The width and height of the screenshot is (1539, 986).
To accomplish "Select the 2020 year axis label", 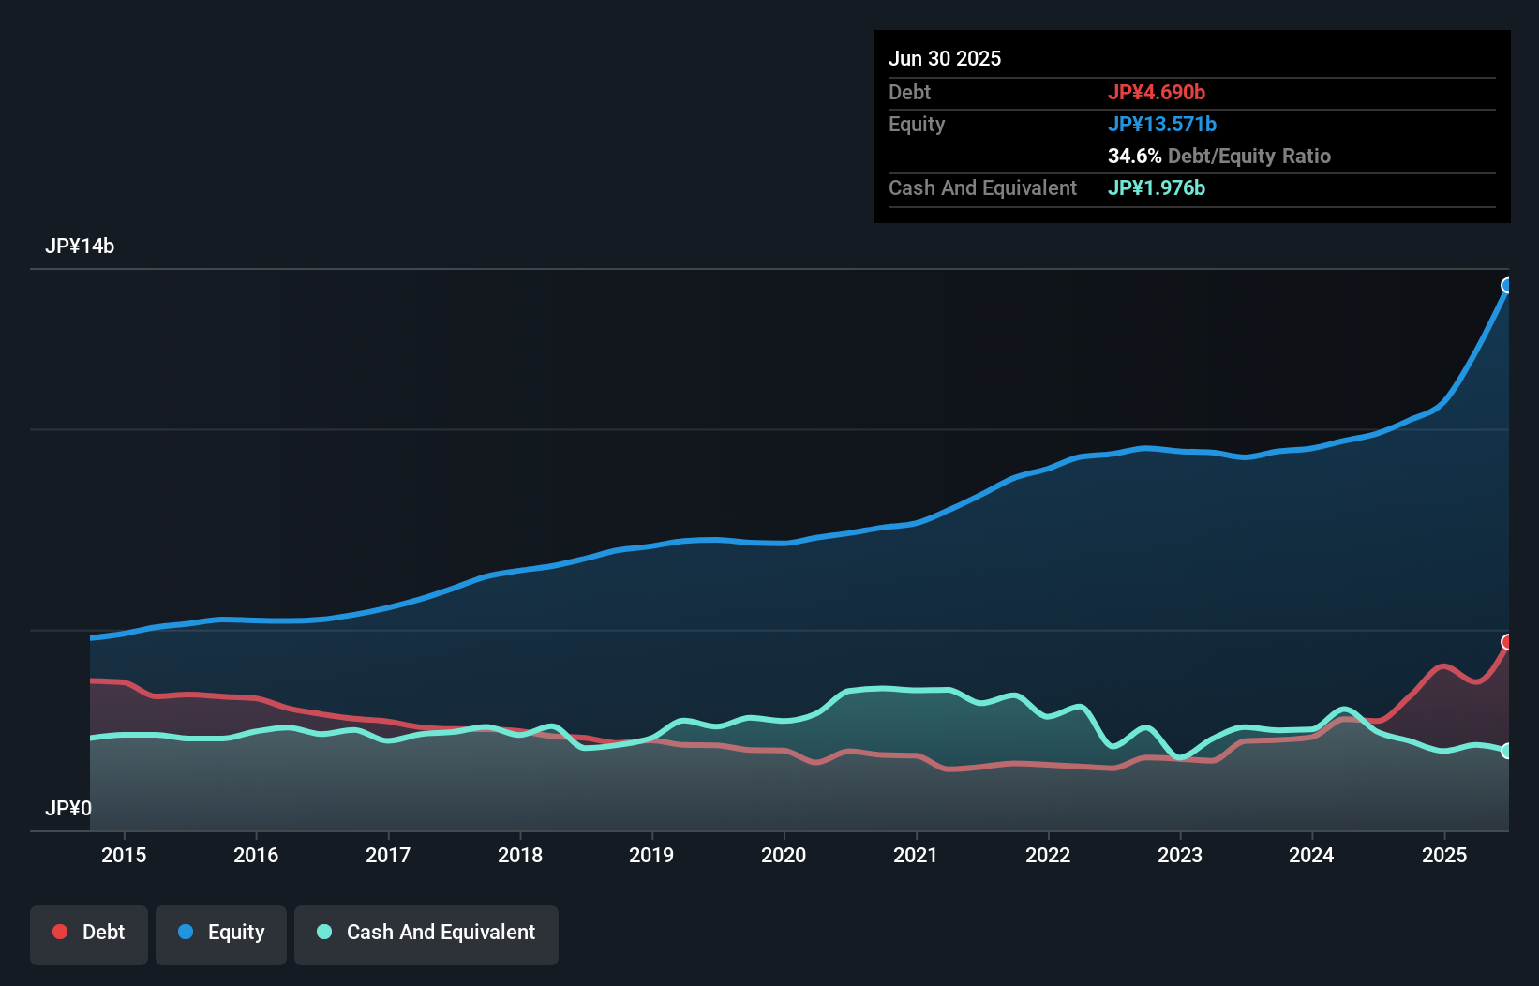I will coord(784,856).
